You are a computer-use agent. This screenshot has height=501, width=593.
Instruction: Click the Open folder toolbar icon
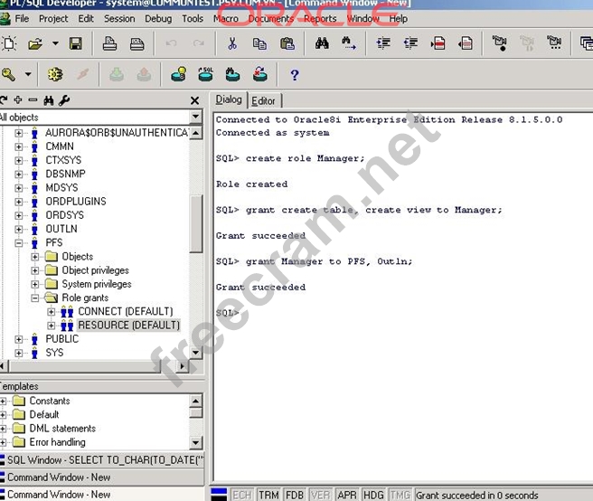35,44
